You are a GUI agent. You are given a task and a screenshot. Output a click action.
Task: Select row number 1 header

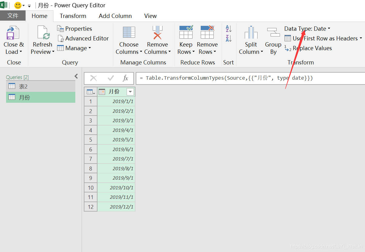tap(90, 101)
